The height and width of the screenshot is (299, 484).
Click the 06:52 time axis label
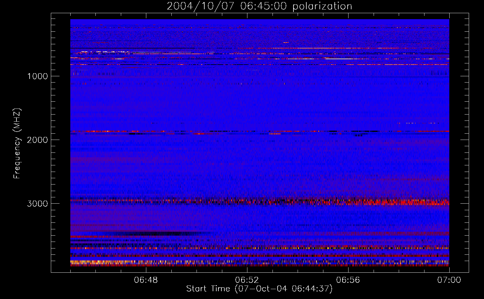[x=247, y=280]
